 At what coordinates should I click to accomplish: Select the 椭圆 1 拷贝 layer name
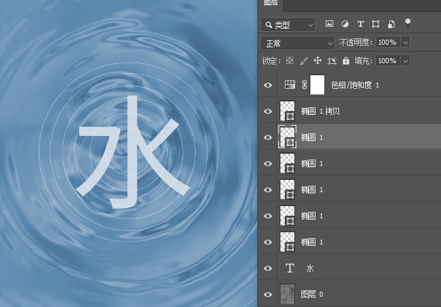point(321,111)
